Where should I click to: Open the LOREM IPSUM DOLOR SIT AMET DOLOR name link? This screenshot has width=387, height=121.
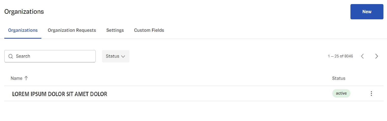(x=60, y=94)
